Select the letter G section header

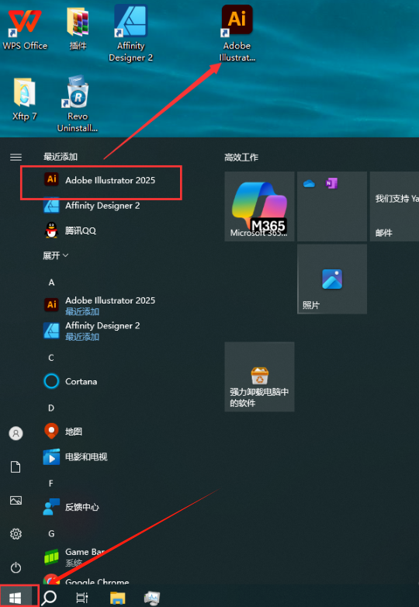[51, 534]
